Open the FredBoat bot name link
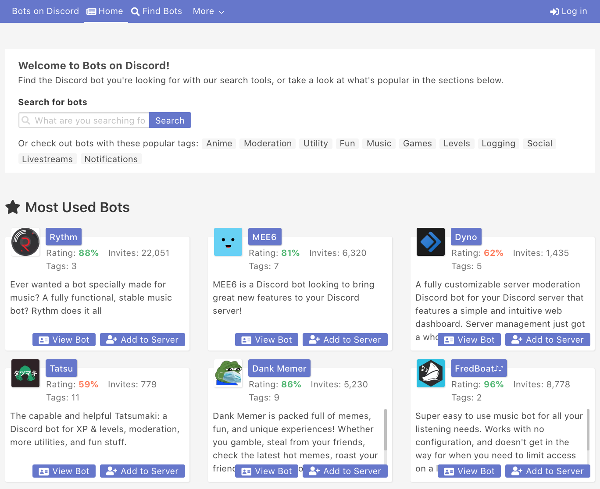The width and height of the screenshot is (600, 489). 479,369
